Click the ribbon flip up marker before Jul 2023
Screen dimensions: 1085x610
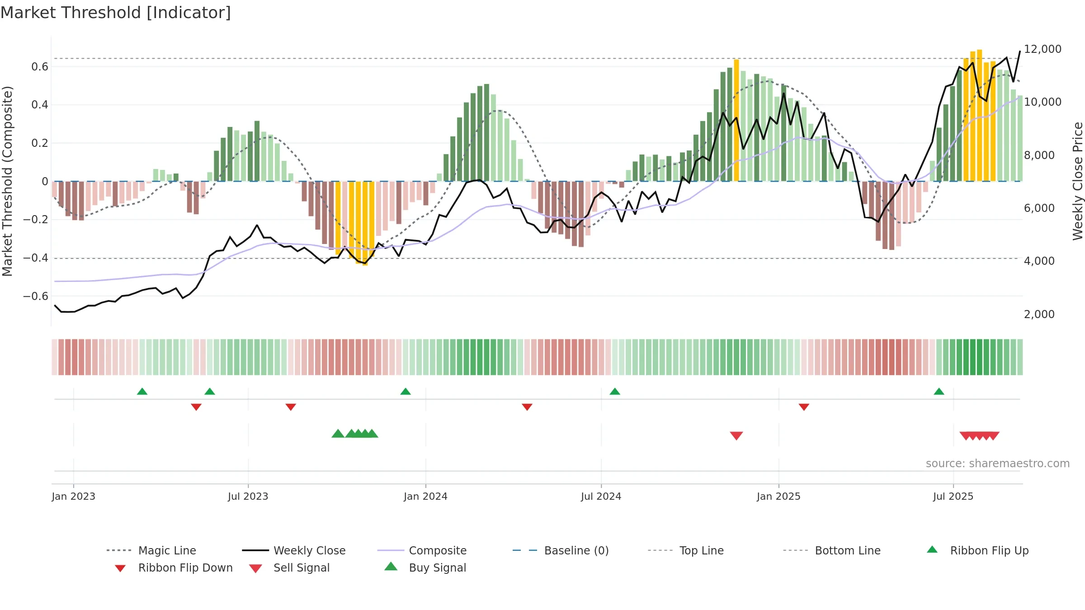pyautogui.click(x=210, y=391)
